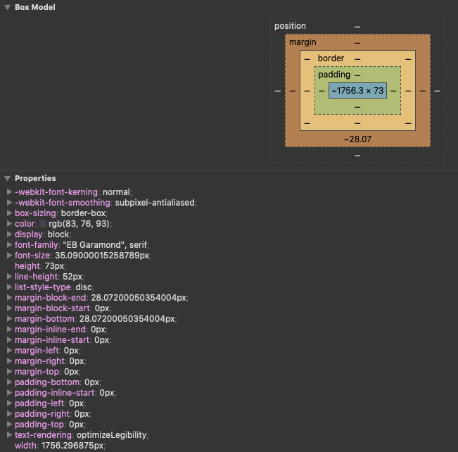
Task: Click the position-bottom dash below margin box
Action: click(x=357, y=156)
